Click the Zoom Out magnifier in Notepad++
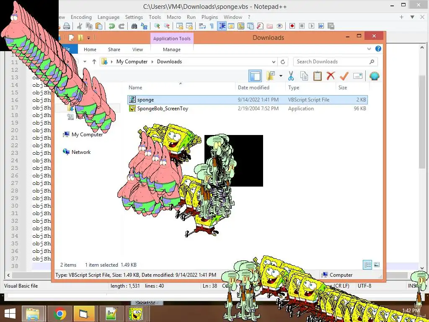 [x=167, y=26]
